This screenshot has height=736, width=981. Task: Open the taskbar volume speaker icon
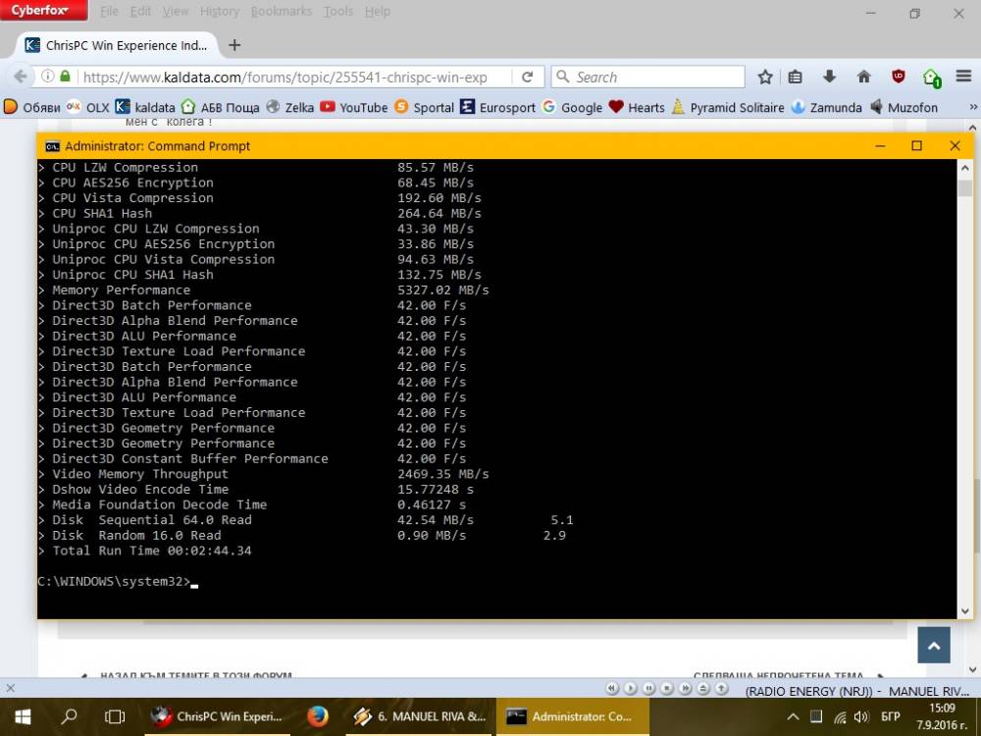[x=861, y=717]
